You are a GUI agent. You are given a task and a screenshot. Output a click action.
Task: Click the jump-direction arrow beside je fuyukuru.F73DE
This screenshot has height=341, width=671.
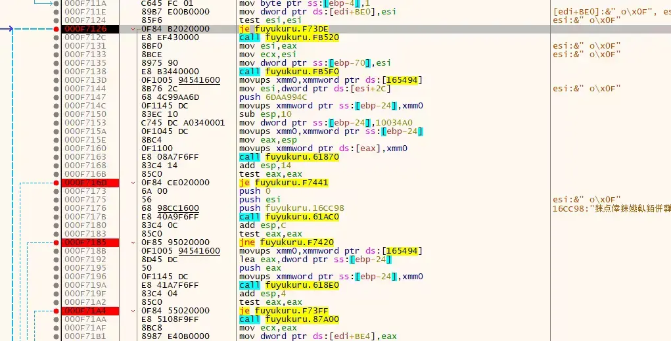click(x=133, y=29)
